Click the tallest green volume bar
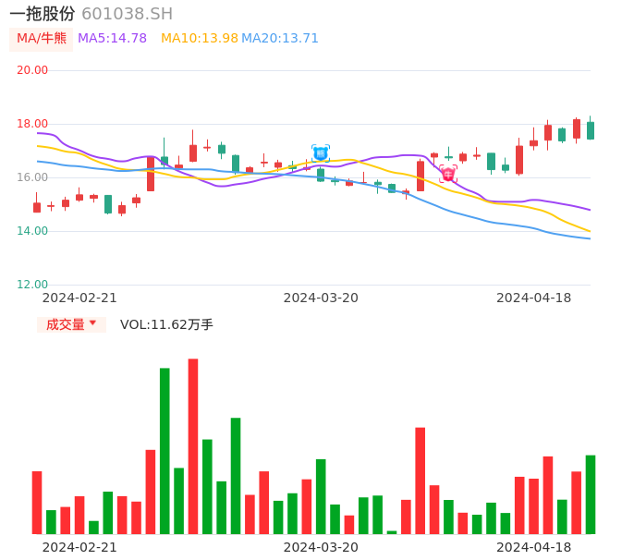Image resolution: width=634 pixels, height=560 pixels. click(x=165, y=451)
